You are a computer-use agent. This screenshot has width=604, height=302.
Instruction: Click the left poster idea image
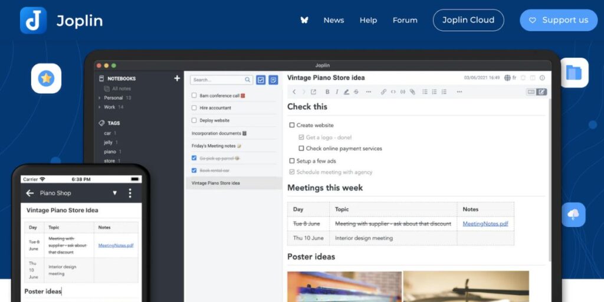pyautogui.click(x=344, y=286)
